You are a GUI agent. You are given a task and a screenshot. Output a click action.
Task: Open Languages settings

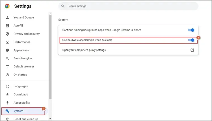(x=21, y=86)
